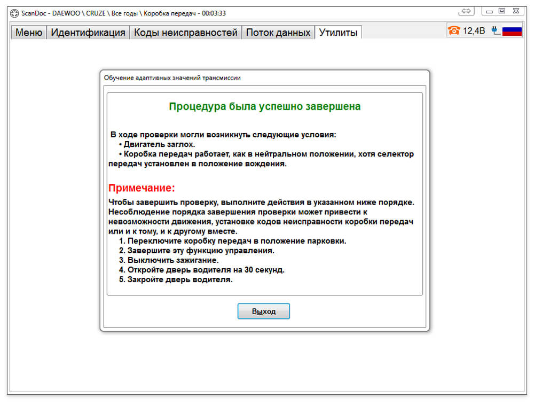
Task: Click the double-arrow icon in title bar
Action: coord(466,12)
